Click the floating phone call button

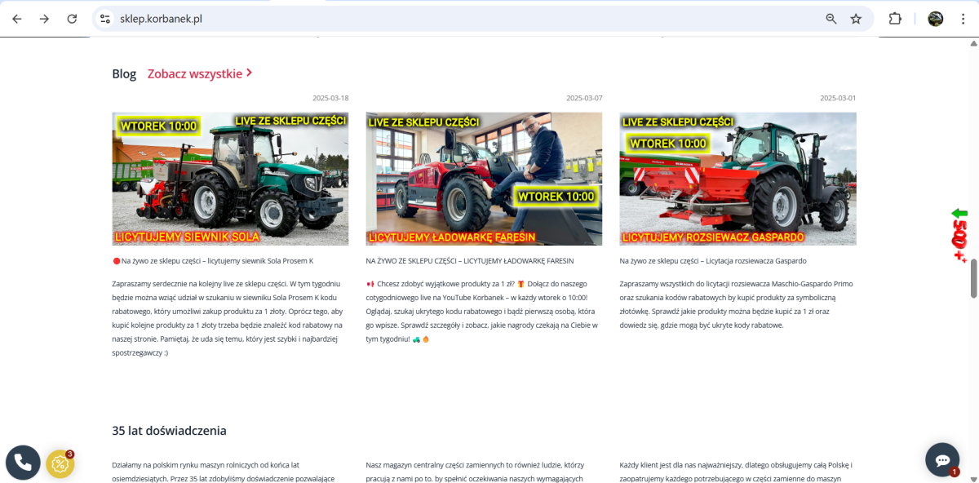pyautogui.click(x=23, y=463)
